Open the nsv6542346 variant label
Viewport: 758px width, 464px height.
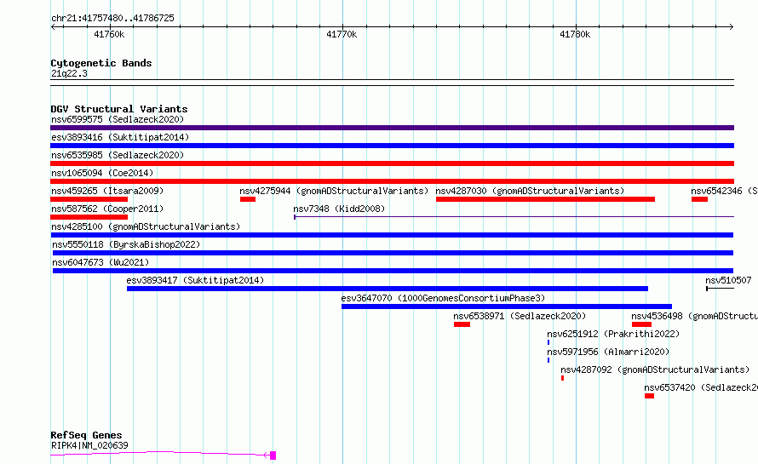pos(724,191)
